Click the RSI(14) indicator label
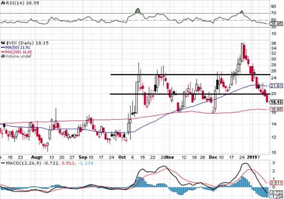 (12, 3)
